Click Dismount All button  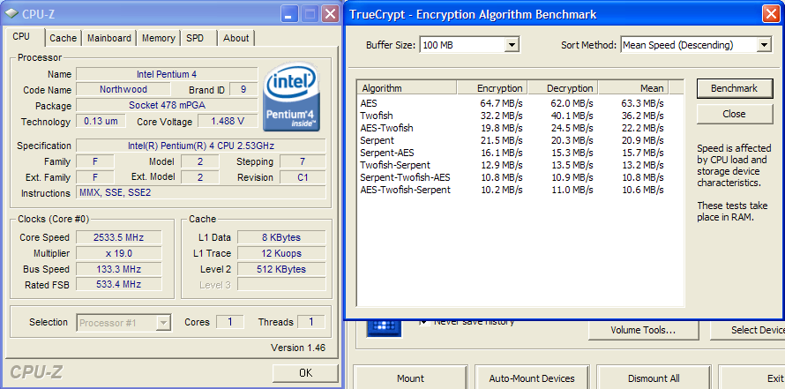pos(654,378)
